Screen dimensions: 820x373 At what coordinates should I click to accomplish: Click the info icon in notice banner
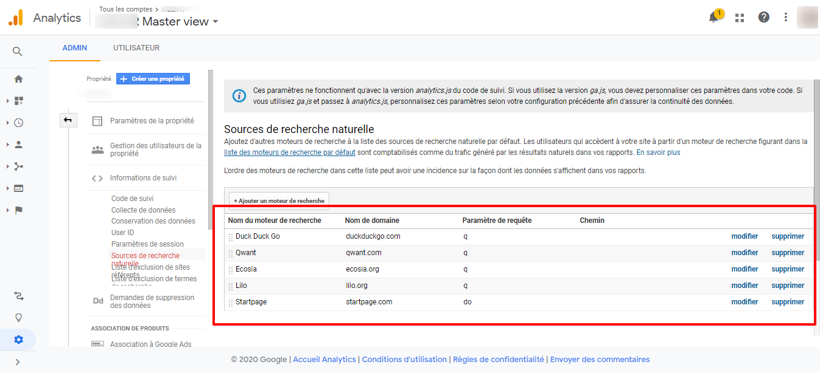240,95
